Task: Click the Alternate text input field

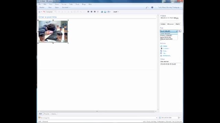Action: pyautogui.click(x=170, y=64)
